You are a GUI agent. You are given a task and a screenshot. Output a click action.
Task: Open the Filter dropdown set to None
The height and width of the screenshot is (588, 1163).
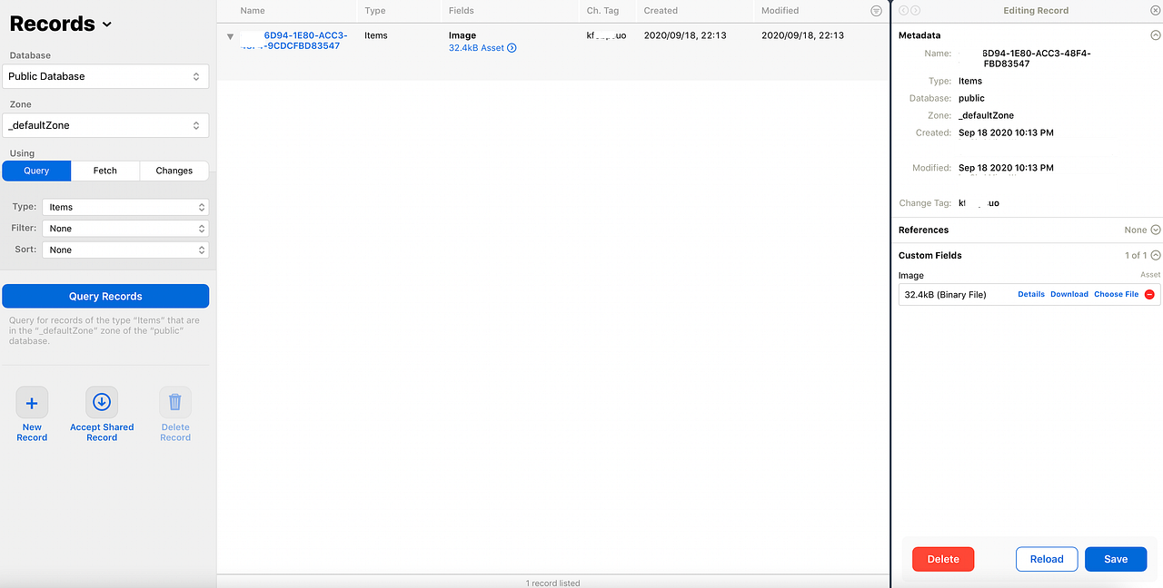[x=124, y=228]
